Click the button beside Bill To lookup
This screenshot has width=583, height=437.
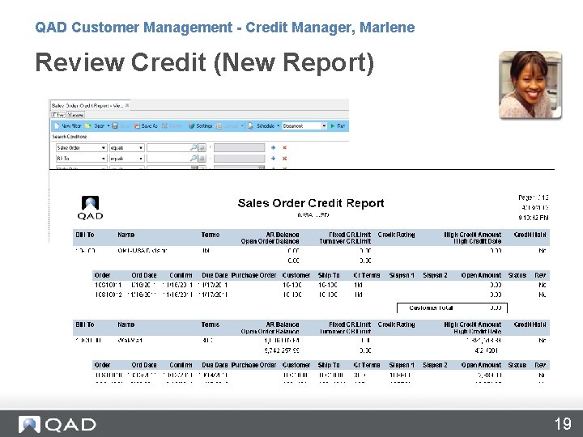[x=202, y=159]
